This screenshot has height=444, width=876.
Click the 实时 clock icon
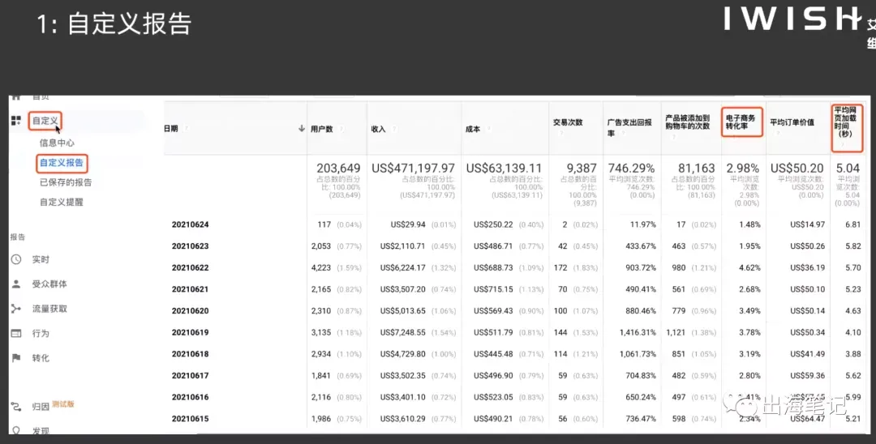pos(16,259)
